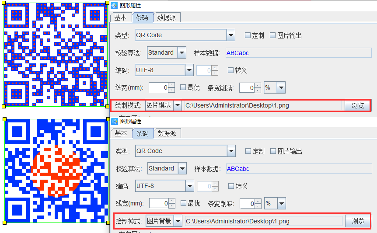This screenshot has width=377, height=233.
Task: Open 数据源 tab in upper dialog
Action: point(167,17)
